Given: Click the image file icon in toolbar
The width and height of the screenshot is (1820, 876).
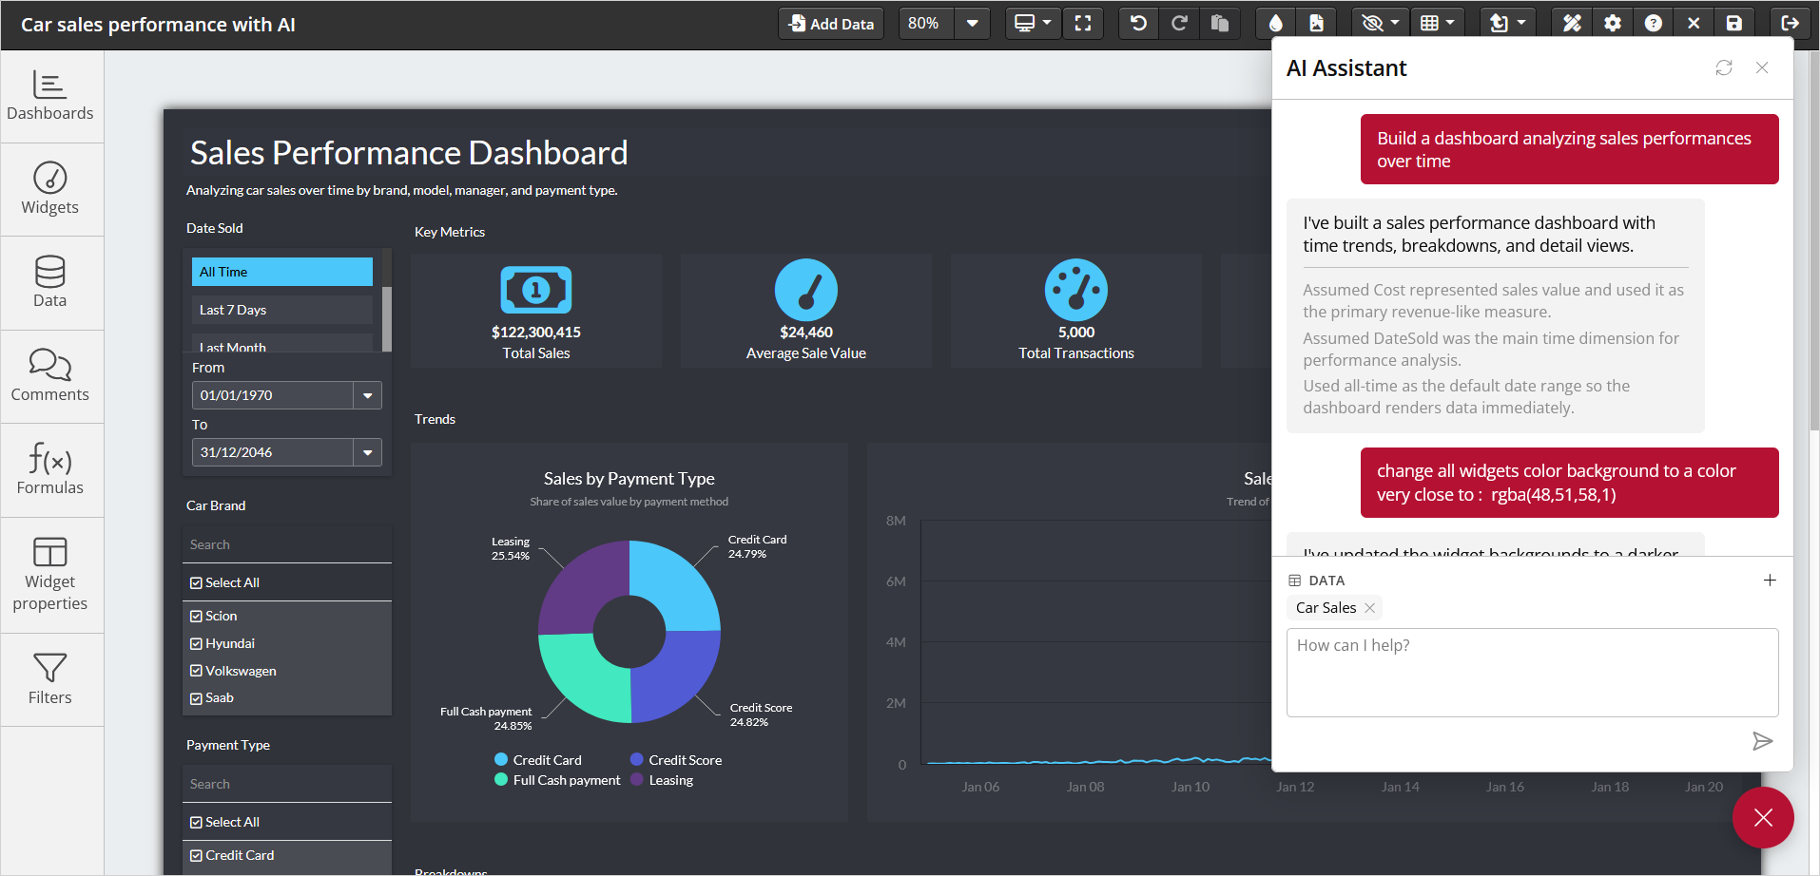Looking at the screenshot, I should [1317, 24].
